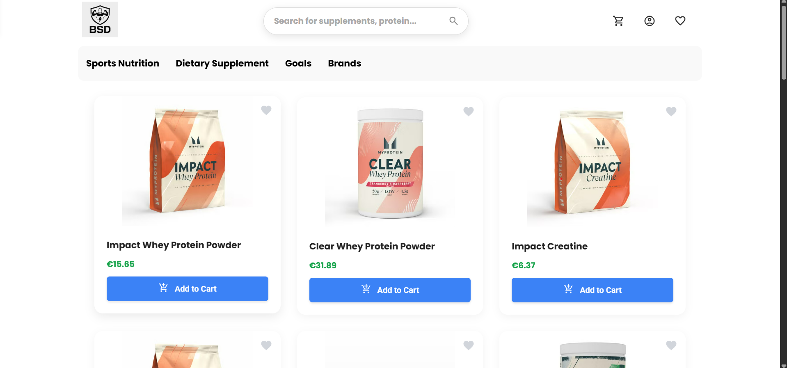Screen dimensions: 787x368
Task: Expand the Sports Nutrition menu
Action: click(x=123, y=64)
